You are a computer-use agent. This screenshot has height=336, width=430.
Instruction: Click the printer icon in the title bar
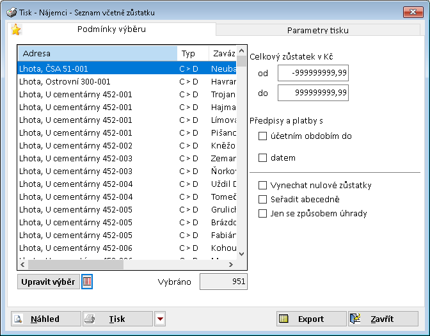[x=12, y=12]
